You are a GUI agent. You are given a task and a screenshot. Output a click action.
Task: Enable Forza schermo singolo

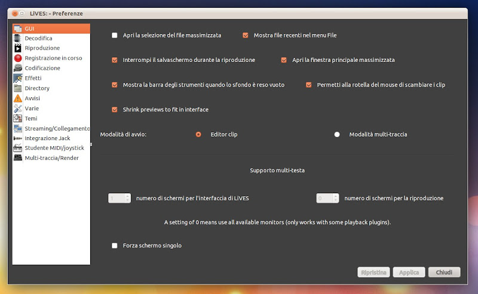point(115,246)
